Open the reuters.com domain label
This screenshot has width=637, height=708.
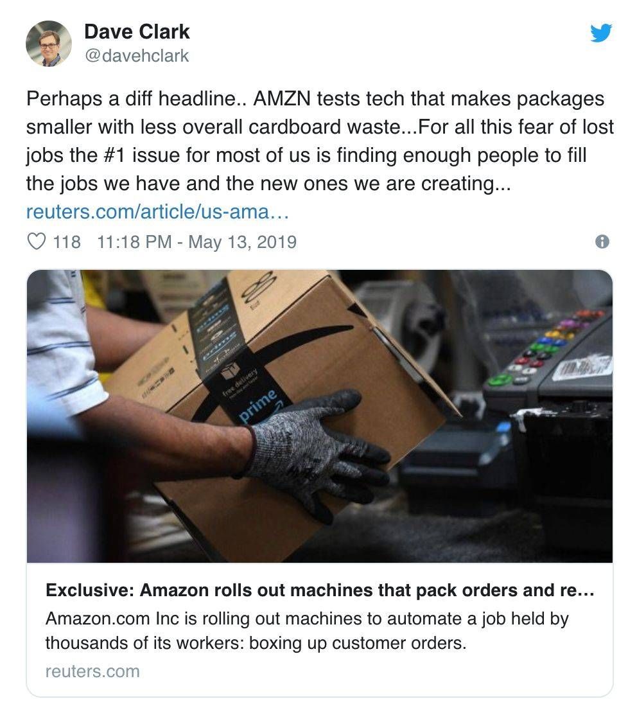(92, 671)
